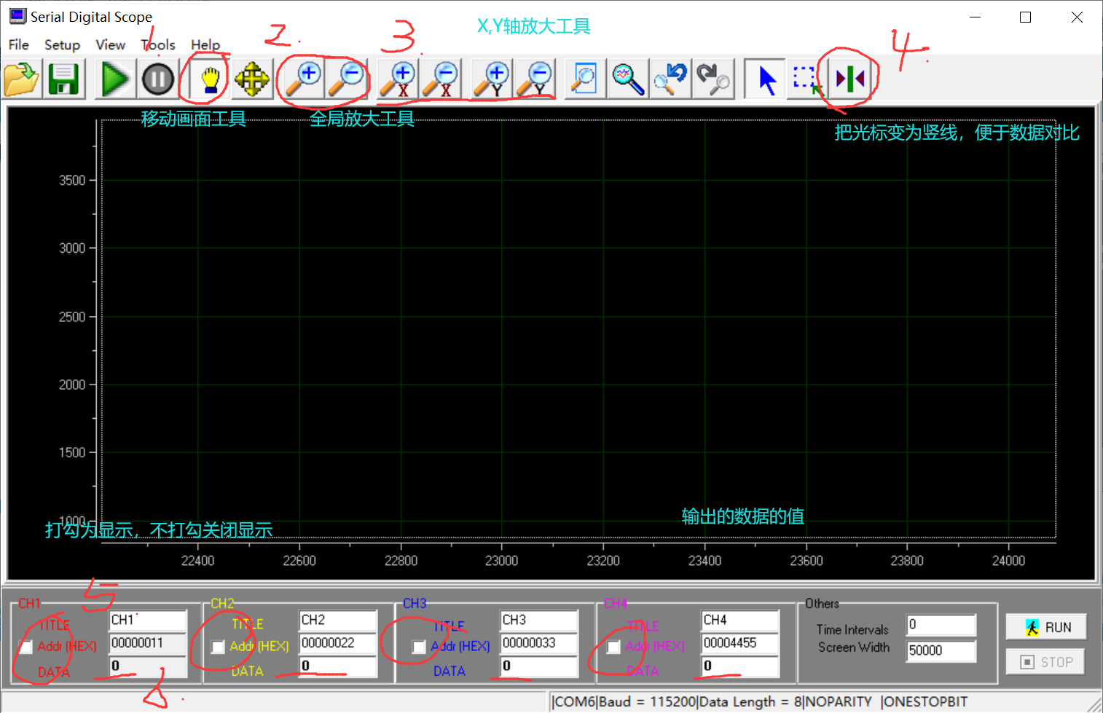Zoom out on the X axis
The image size is (1103, 713).
441,78
